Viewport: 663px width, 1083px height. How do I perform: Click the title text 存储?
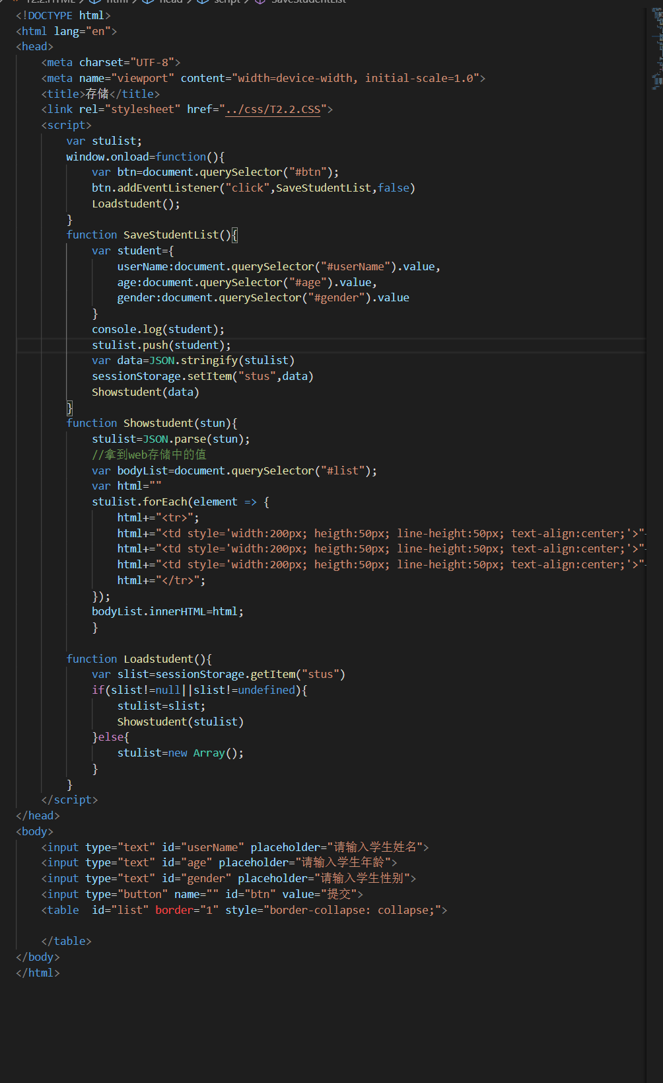(x=97, y=94)
